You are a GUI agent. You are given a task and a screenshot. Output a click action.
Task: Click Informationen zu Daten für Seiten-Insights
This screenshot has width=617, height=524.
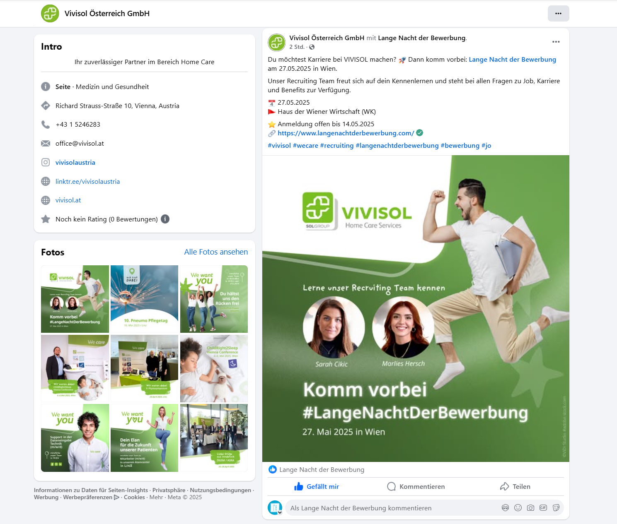click(x=91, y=490)
